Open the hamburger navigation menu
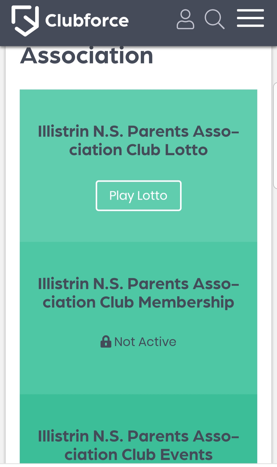 [250, 18]
